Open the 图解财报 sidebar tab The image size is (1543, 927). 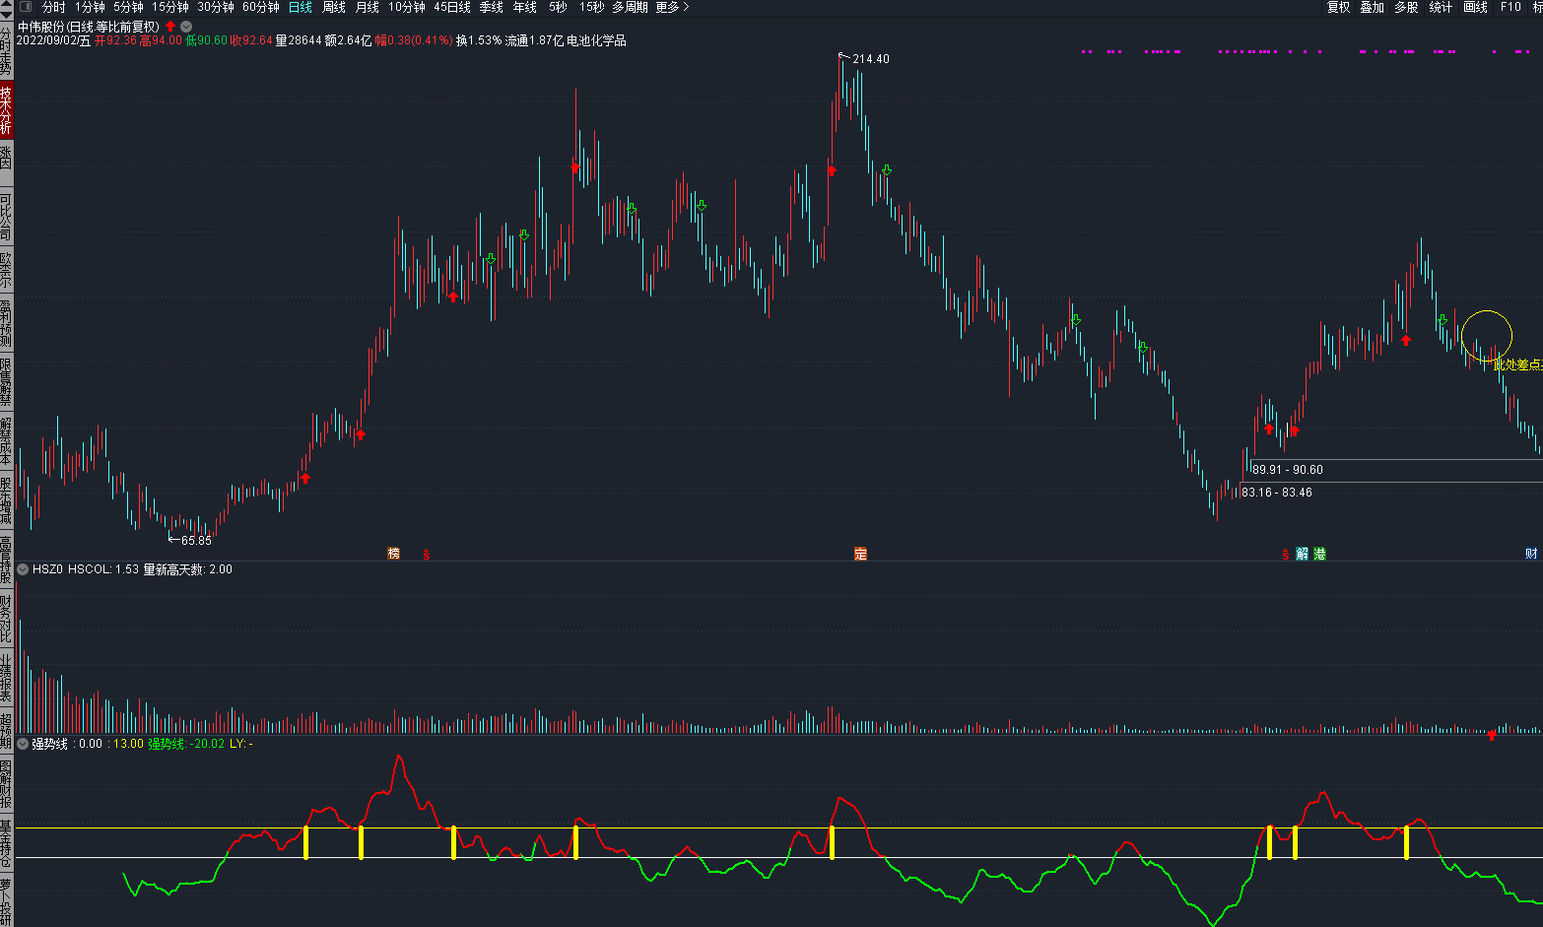6,784
